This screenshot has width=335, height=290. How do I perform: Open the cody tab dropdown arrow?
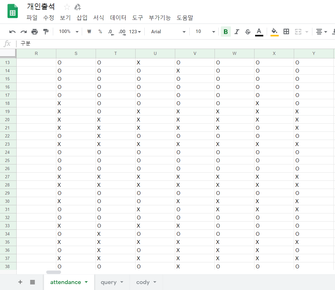(x=155, y=282)
